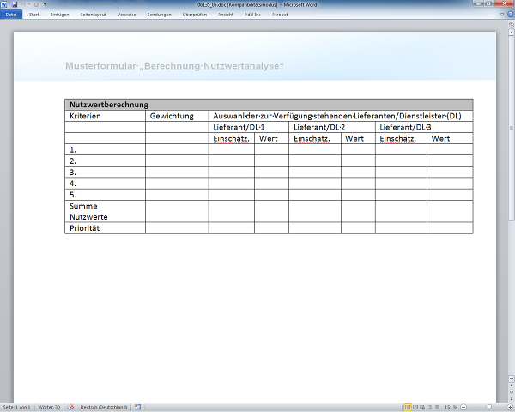Expand the ribbon using the chevron arrow

[500, 14]
